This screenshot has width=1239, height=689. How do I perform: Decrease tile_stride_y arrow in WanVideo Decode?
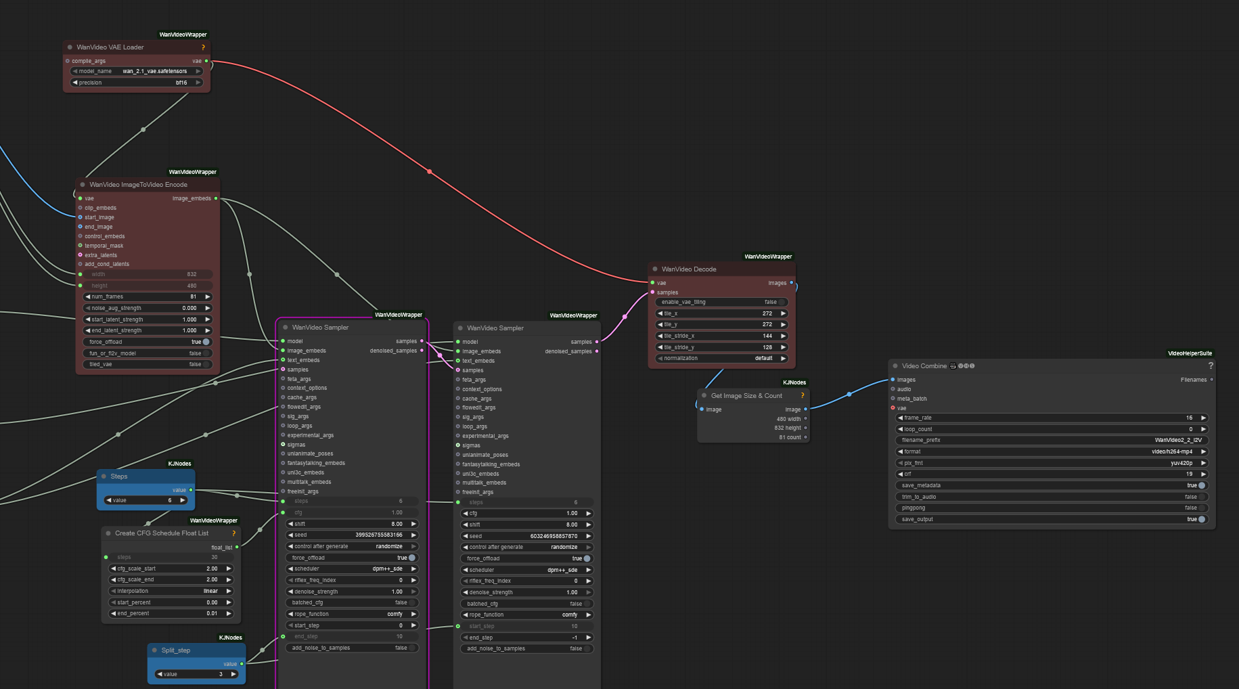660,347
